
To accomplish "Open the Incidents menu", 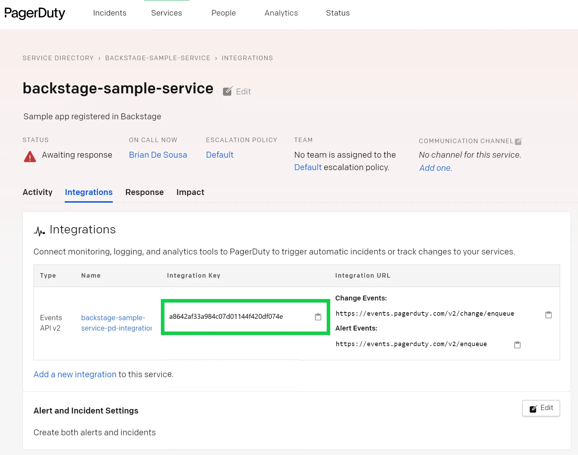I will 110,13.
